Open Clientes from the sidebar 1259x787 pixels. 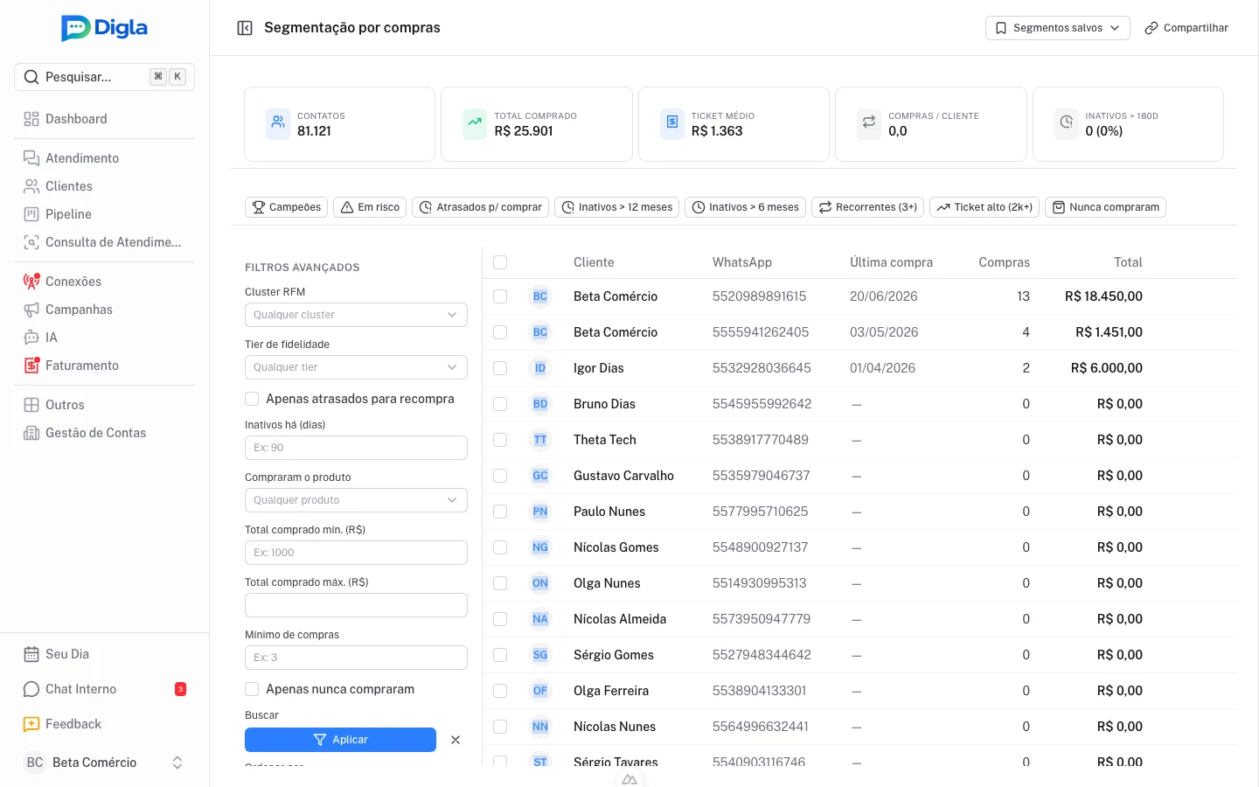pyautogui.click(x=104, y=186)
